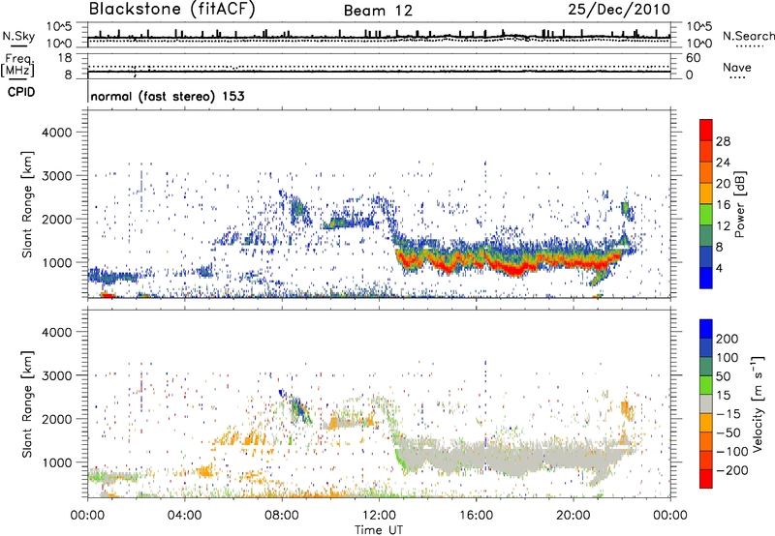
Task: Click the "CPID" row label
Action: (x=21, y=92)
